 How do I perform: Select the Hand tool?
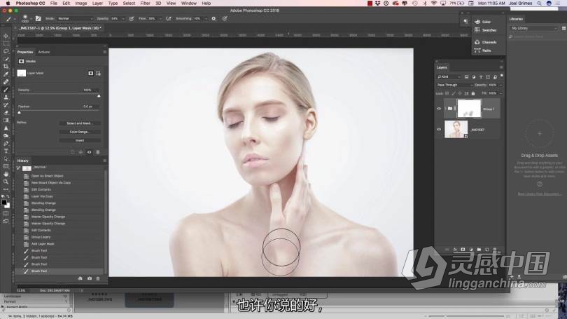[x=6, y=174]
